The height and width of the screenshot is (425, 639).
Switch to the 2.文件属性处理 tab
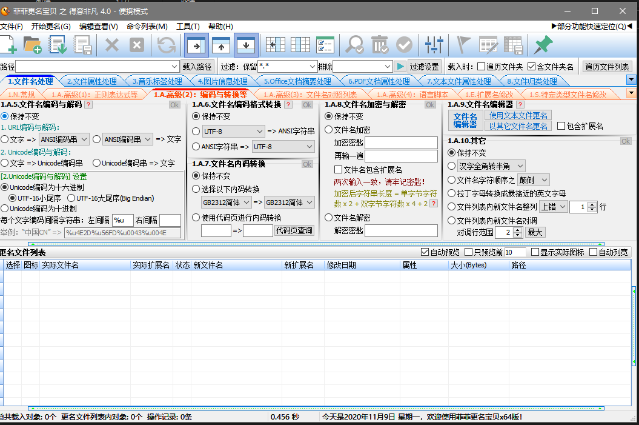click(x=91, y=81)
